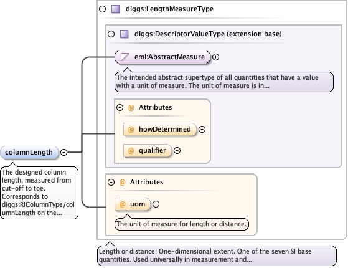Collapse the diggs:LengthMeasureType container

[102, 9]
